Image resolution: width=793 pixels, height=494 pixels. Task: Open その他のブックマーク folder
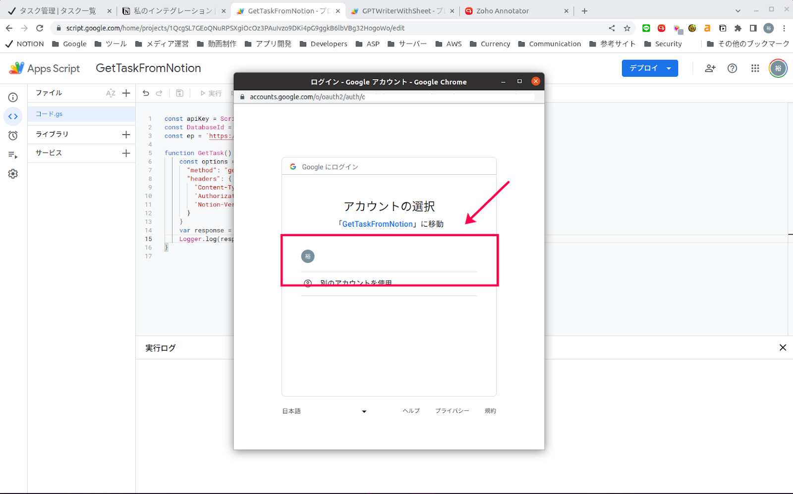pyautogui.click(x=748, y=44)
